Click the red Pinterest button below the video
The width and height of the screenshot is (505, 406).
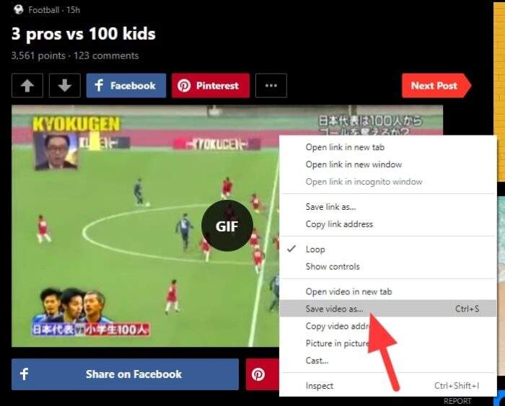pos(263,374)
